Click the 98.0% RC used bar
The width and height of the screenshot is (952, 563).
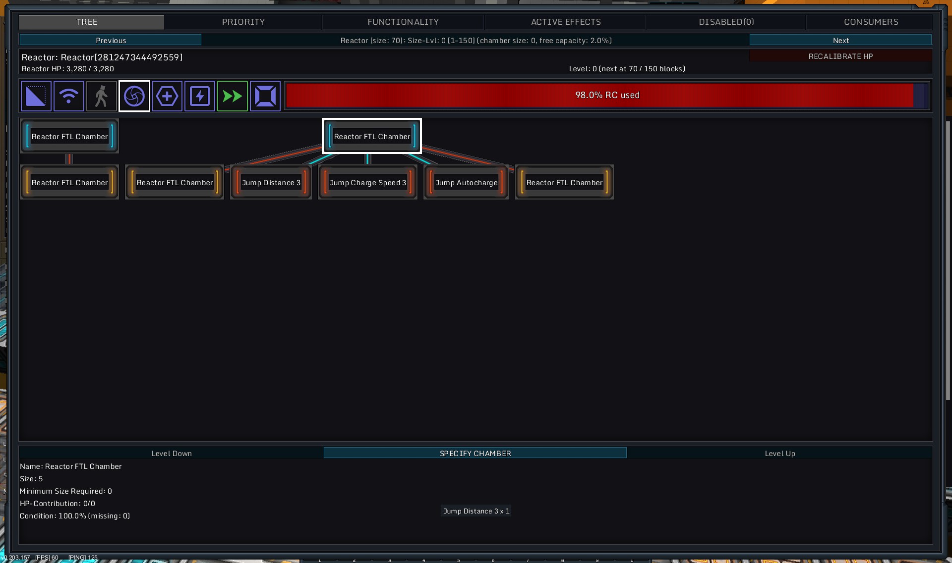click(x=606, y=95)
